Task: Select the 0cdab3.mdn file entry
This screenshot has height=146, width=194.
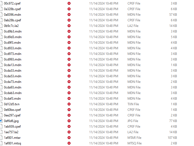Action: (13, 93)
